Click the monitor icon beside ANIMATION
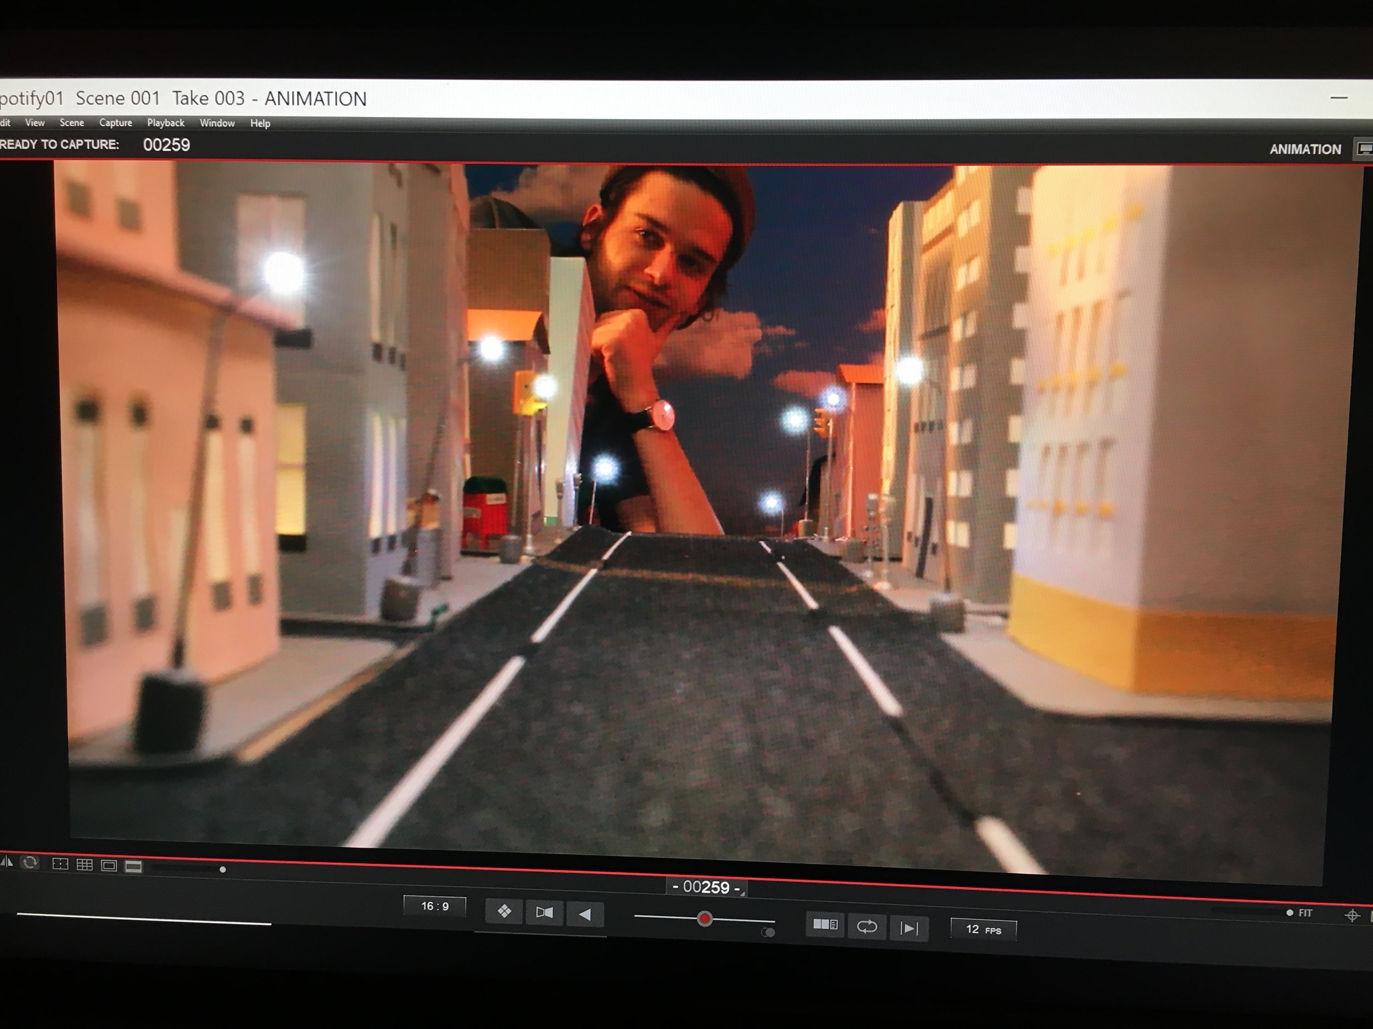The height and width of the screenshot is (1029, 1373). 1364,149
